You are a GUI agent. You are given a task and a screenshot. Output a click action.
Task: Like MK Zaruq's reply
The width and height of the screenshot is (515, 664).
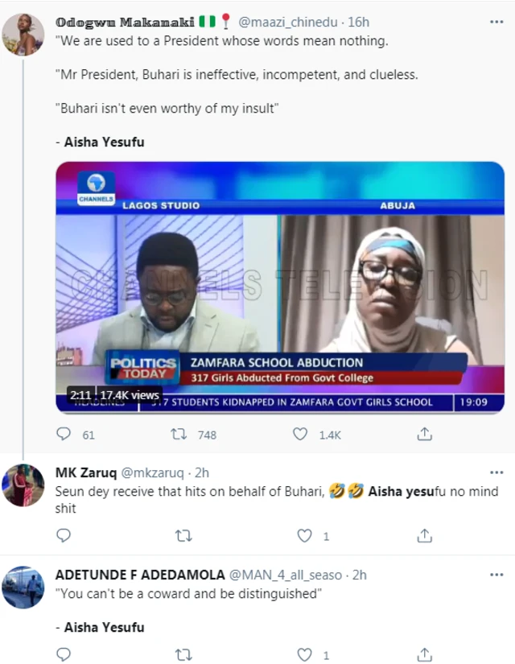[x=304, y=535]
